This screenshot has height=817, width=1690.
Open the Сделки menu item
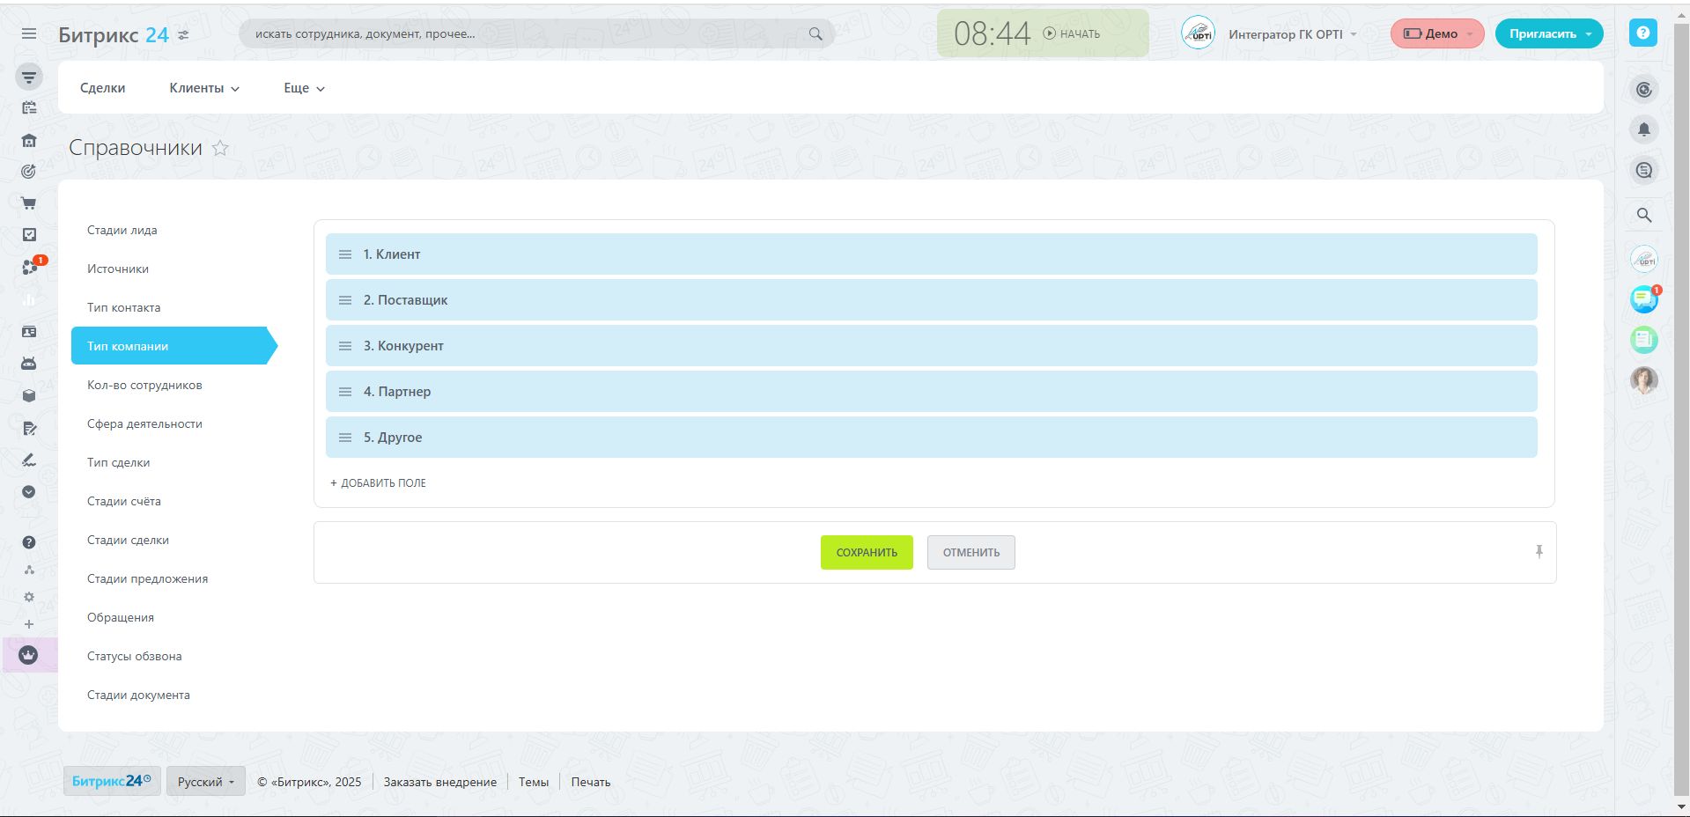(102, 88)
